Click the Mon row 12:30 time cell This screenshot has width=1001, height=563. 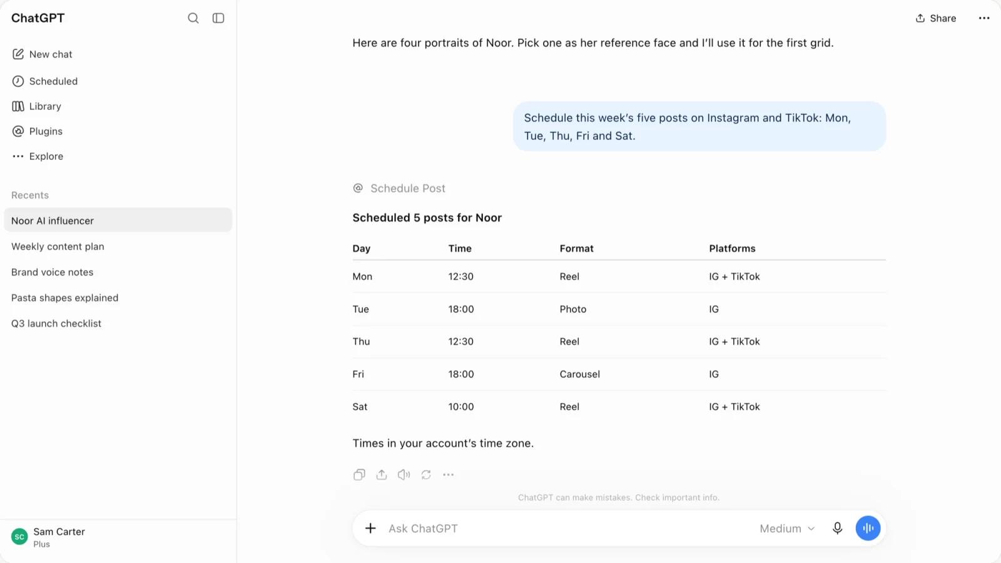pyautogui.click(x=461, y=276)
